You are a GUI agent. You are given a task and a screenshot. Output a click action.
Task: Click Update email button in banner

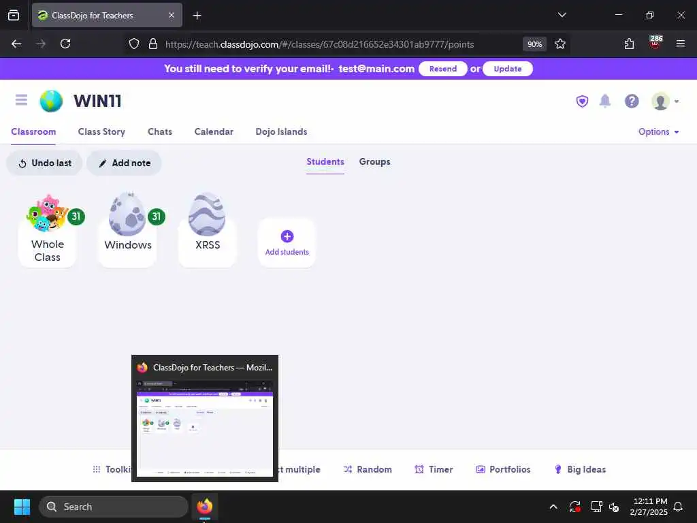(508, 69)
